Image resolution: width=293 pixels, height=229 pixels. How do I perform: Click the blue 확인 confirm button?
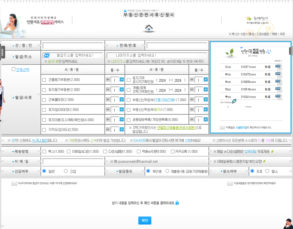(x=144, y=220)
